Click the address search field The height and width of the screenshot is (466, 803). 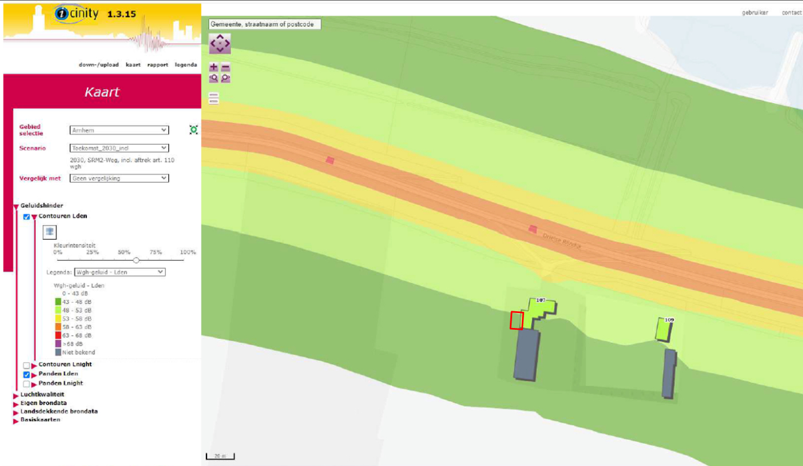click(x=264, y=24)
